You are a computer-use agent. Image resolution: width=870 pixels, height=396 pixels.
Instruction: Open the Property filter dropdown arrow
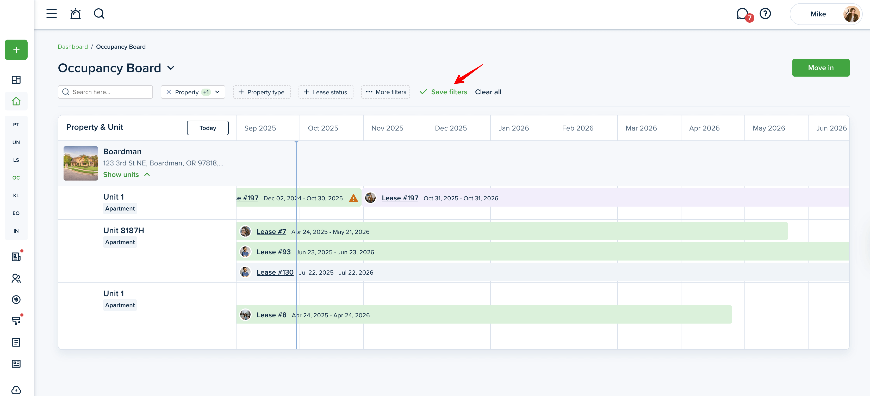click(x=217, y=92)
